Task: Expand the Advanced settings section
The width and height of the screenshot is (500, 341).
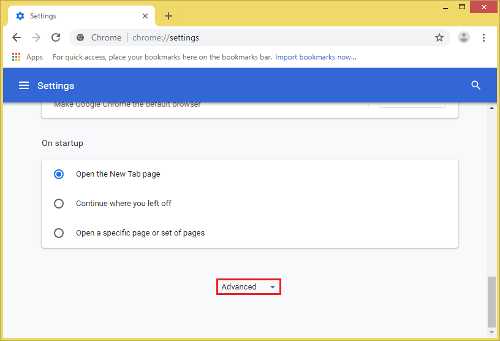Action: pos(248,286)
